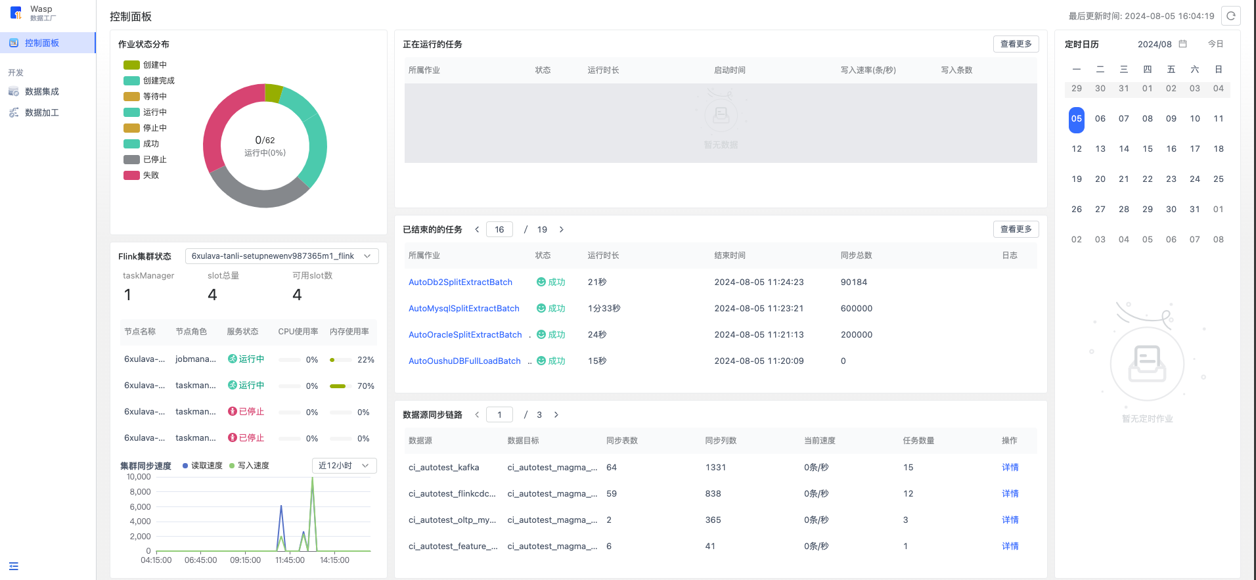Toggle 停止中 legend item

pyautogui.click(x=145, y=128)
